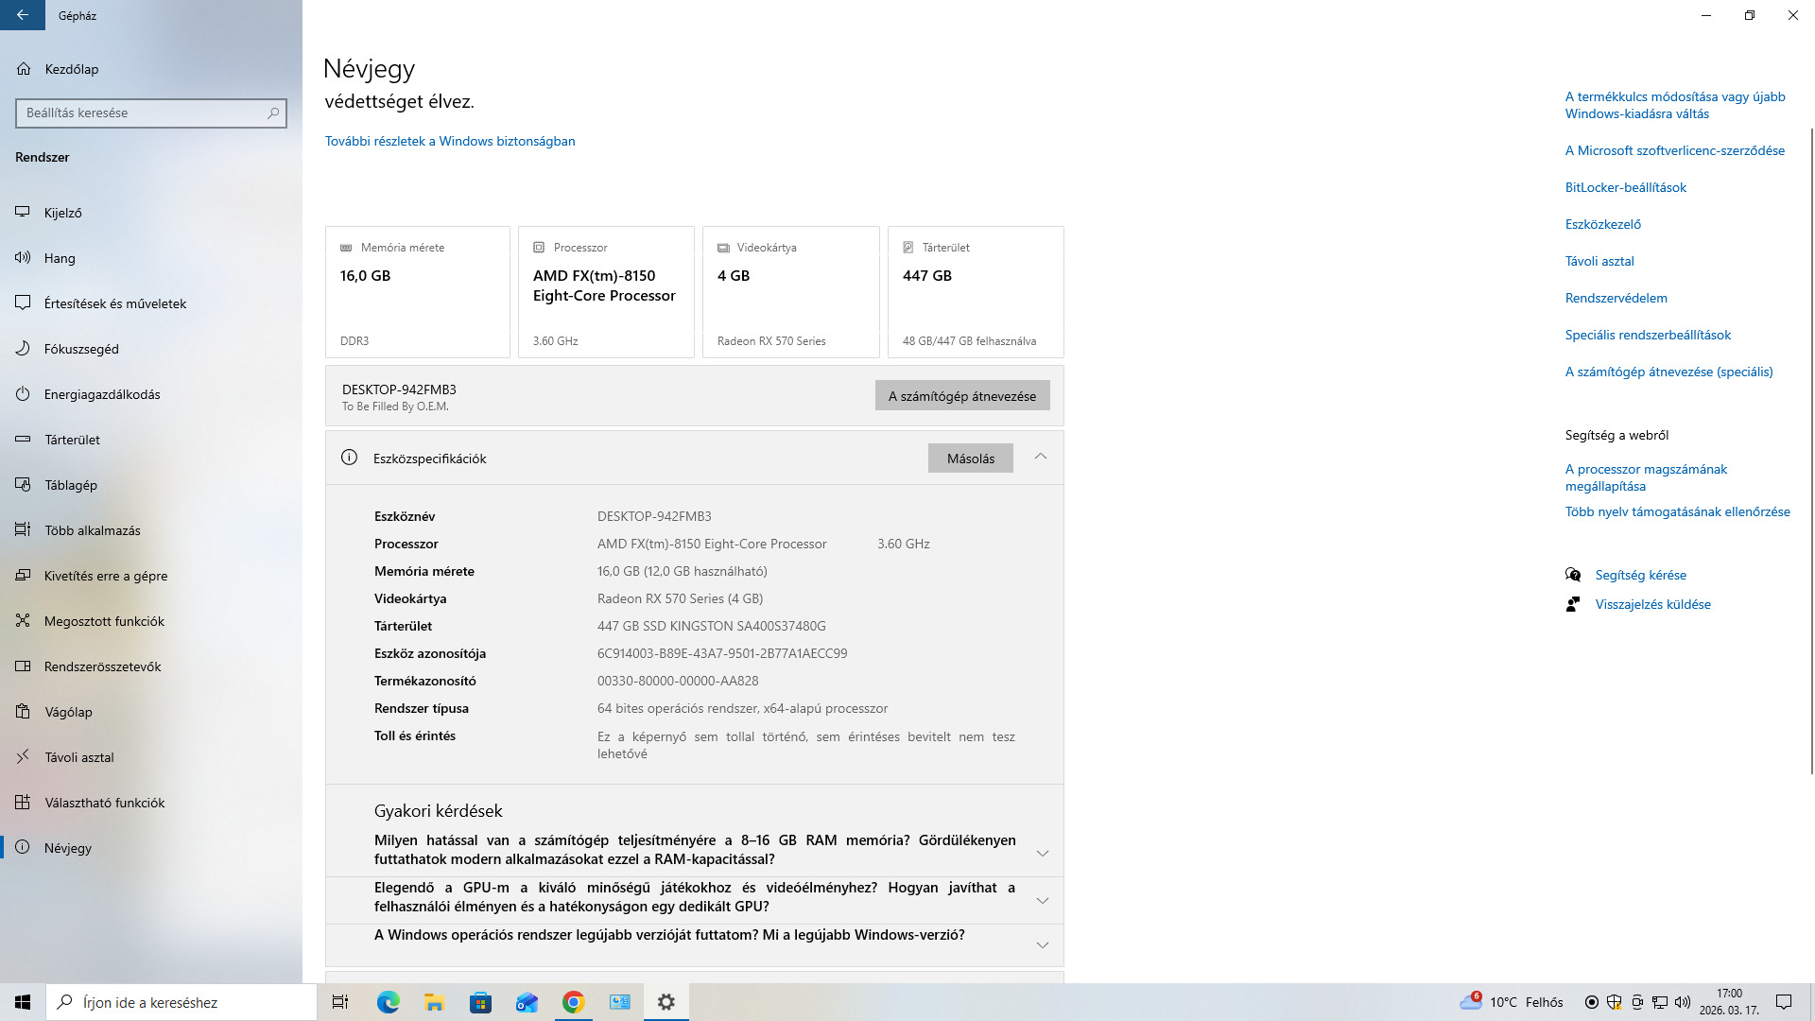Screen dimensions: 1815x1021
Task: Click the Vágólap clipboard icon
Action: [x=23, y=712]
